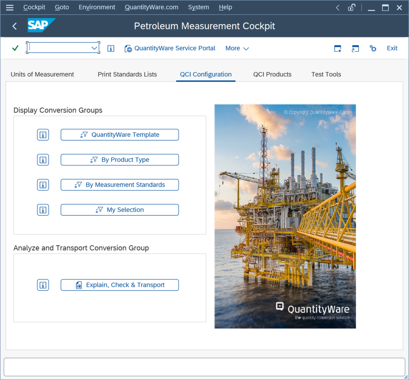Switch to Print Standards Lists tab
The width and height of the screenshot is (409, 380).
127,74
